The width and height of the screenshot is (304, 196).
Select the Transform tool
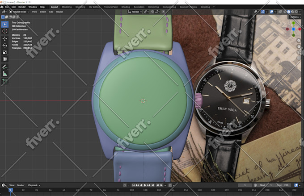pos(4,59)
